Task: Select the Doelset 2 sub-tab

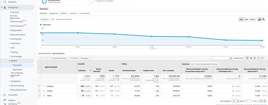Action: (74, 13)
